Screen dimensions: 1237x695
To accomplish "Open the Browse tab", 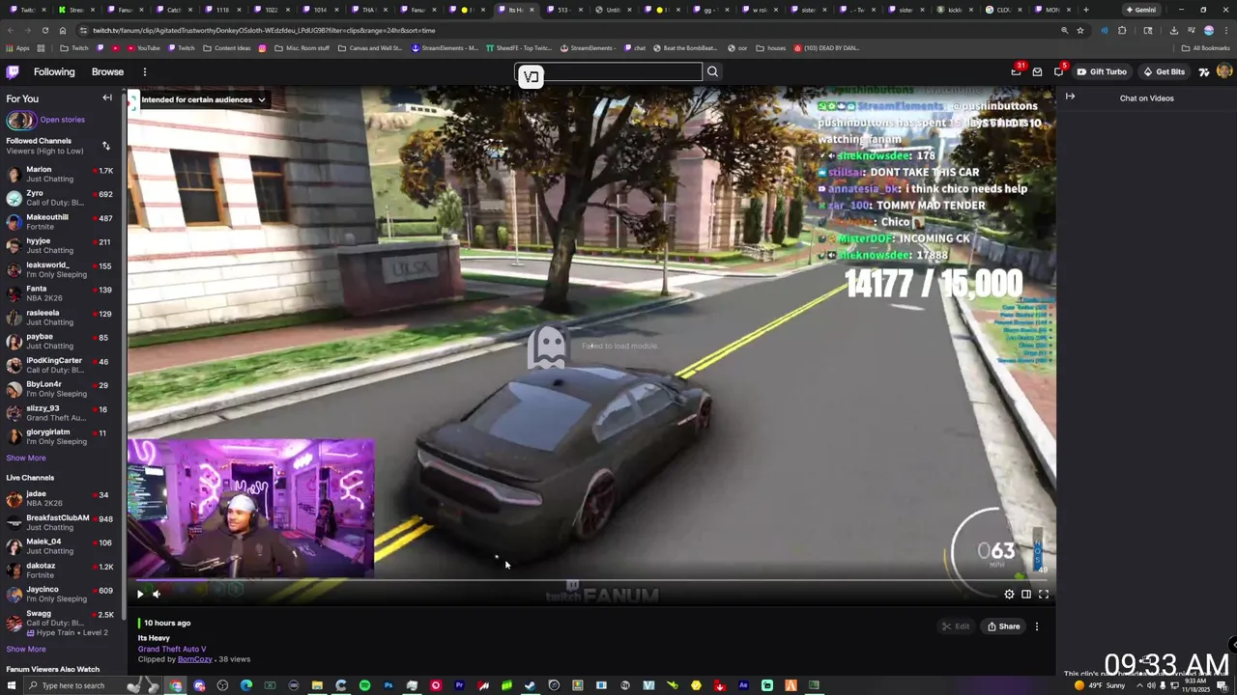I will pyautogui.click(x=107, y=71).
